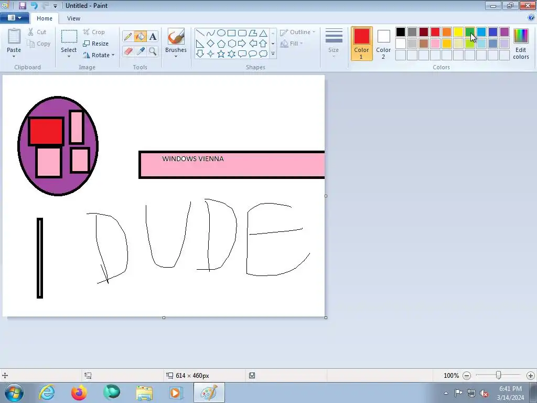Select the Pencil tool
The height and width of the screenshot is (403, 537).
(x=128, y=36)
